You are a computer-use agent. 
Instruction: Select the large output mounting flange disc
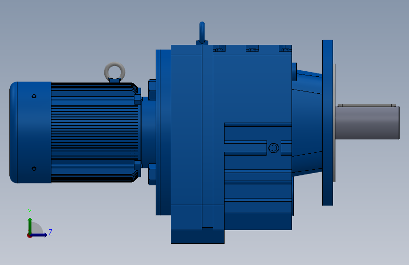pos(327,123)
